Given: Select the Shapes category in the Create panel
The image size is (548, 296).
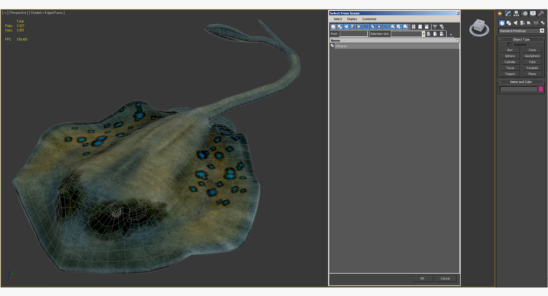Looking at the screenshot, I should [509, 23].
